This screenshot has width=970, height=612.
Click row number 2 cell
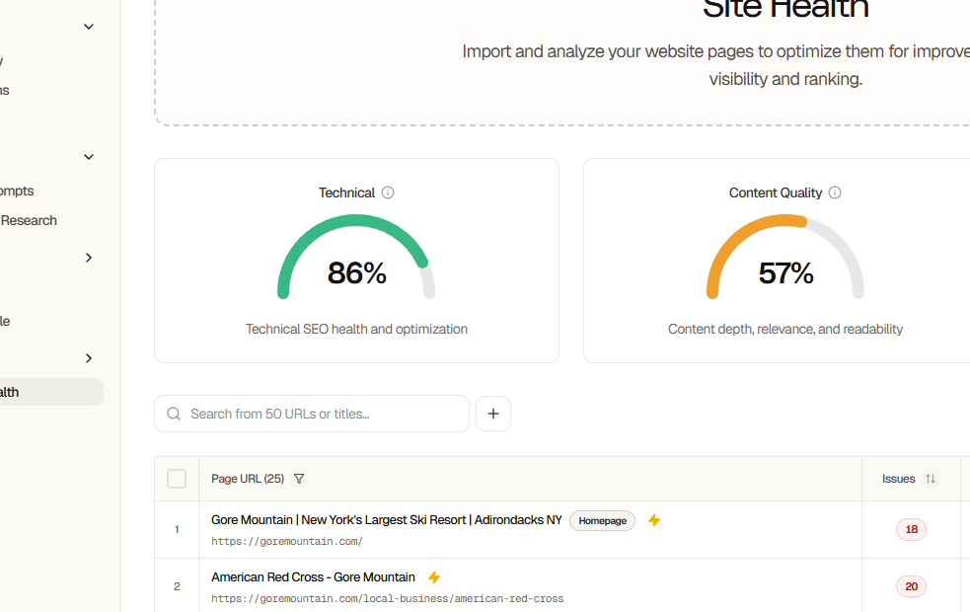tap(177, 586)
